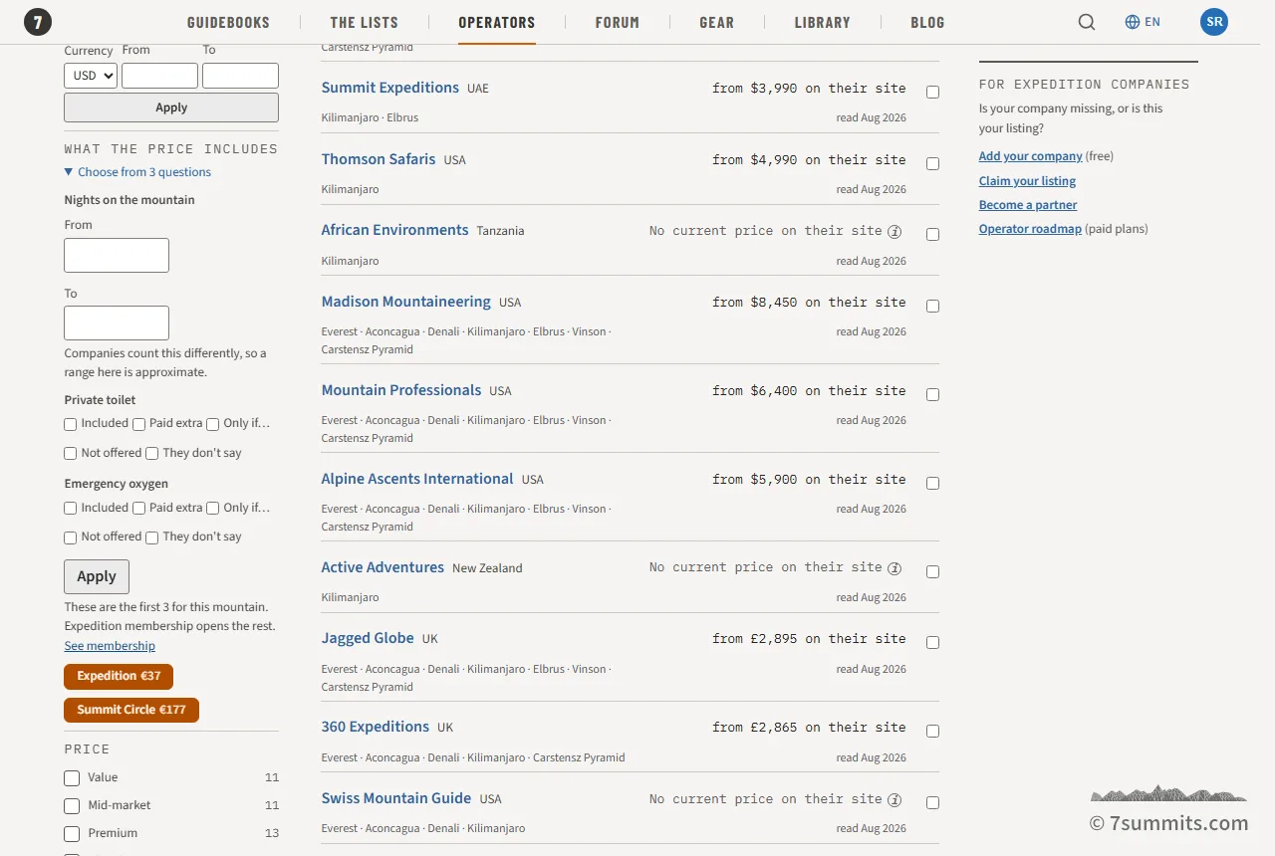Viewport: 1275px width, 856px height.
Task: Click the Nights on the mountain To field
Action: coord(117,323)
